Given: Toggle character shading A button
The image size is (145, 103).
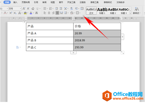Looking at the screenshot, I should pos(37,13).
